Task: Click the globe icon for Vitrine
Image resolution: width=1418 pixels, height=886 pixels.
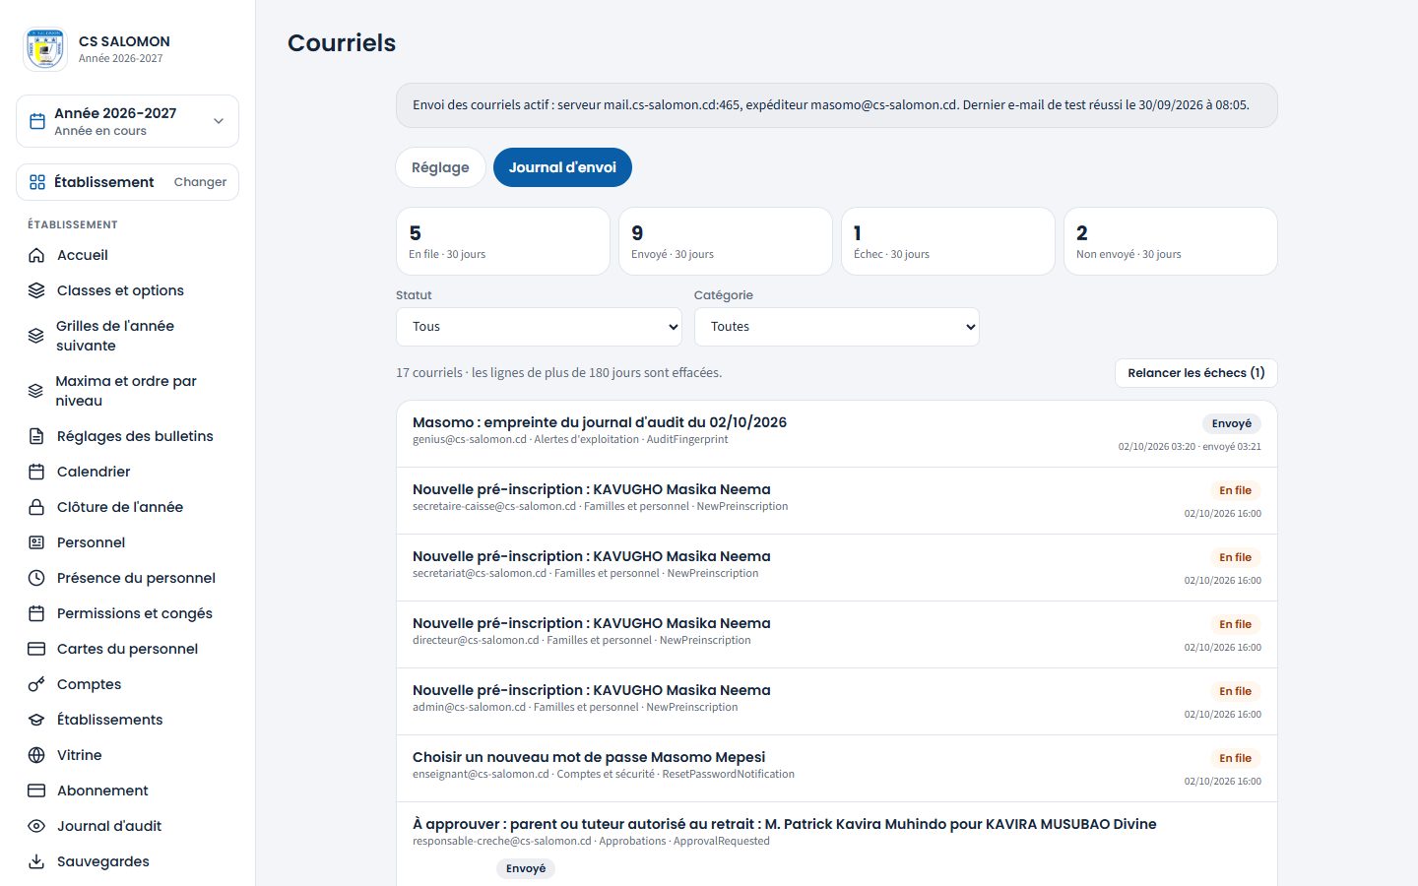Action: tap(36, 755)
